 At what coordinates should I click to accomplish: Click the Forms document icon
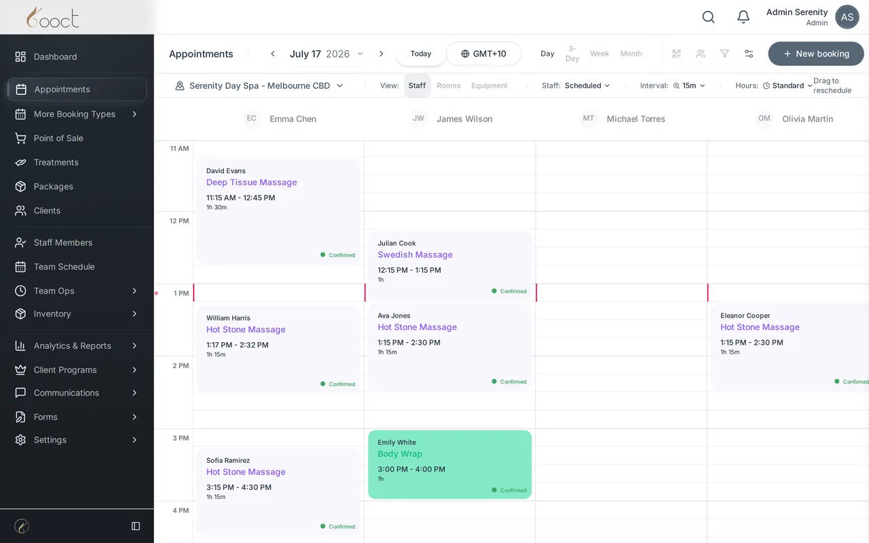tap(20, 417)
